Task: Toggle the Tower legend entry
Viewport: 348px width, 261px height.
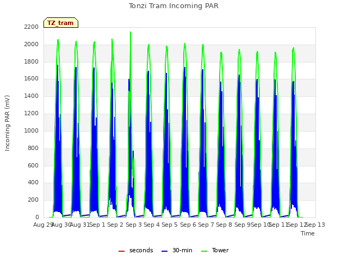Action: coord(215,250)
